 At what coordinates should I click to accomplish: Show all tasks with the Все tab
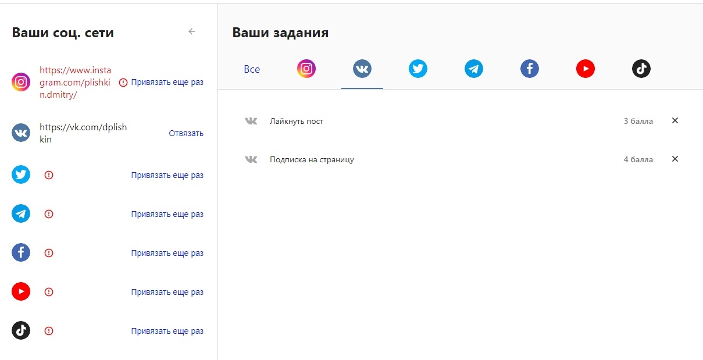[252, 69]
